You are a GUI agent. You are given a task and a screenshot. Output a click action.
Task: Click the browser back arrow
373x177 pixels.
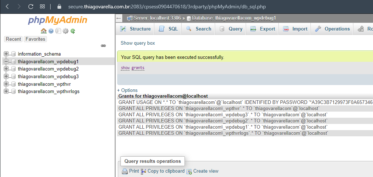(7, 7)
